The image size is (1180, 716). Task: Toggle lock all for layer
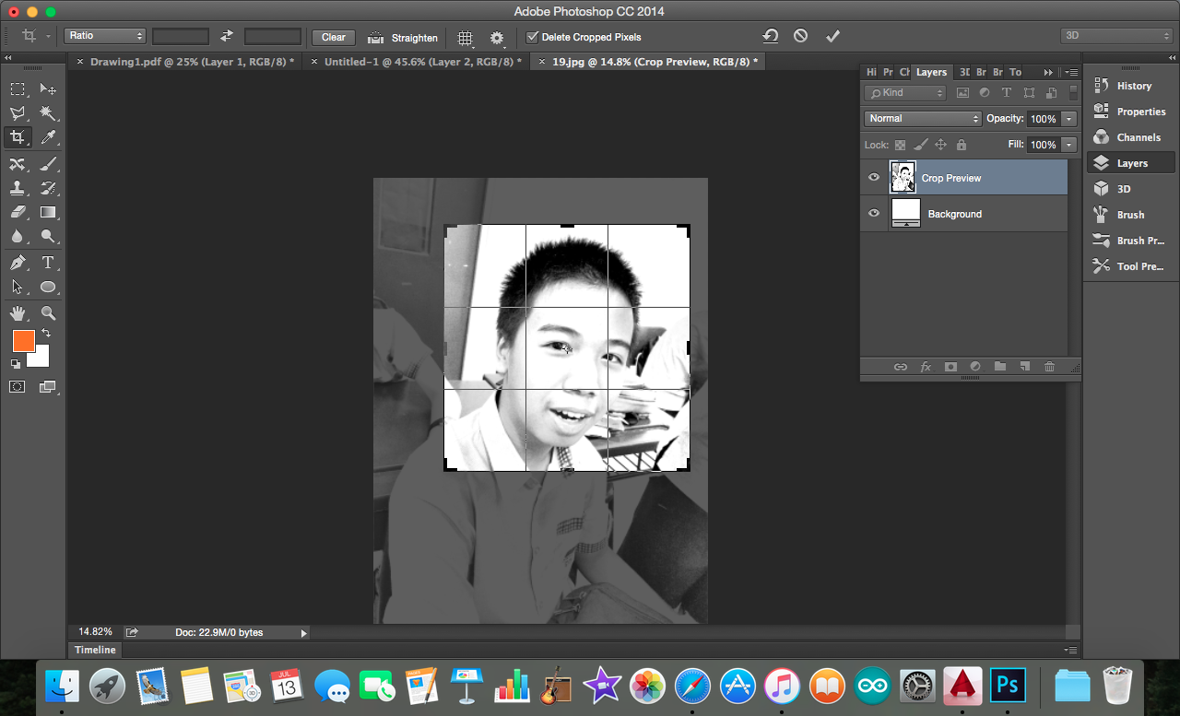coord(962,145)
